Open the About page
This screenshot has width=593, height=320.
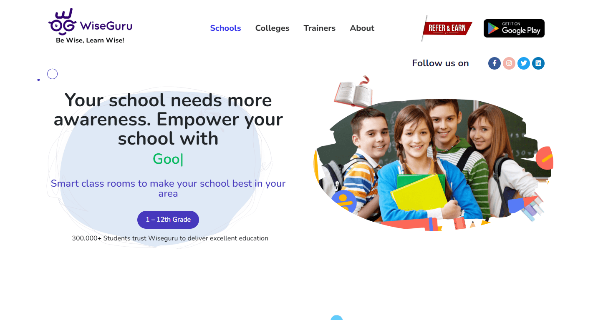click(362, 28)
